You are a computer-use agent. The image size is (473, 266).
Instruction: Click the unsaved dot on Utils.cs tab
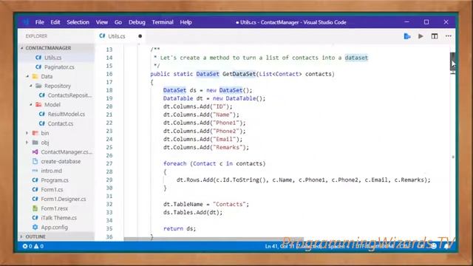coord(140,36)
